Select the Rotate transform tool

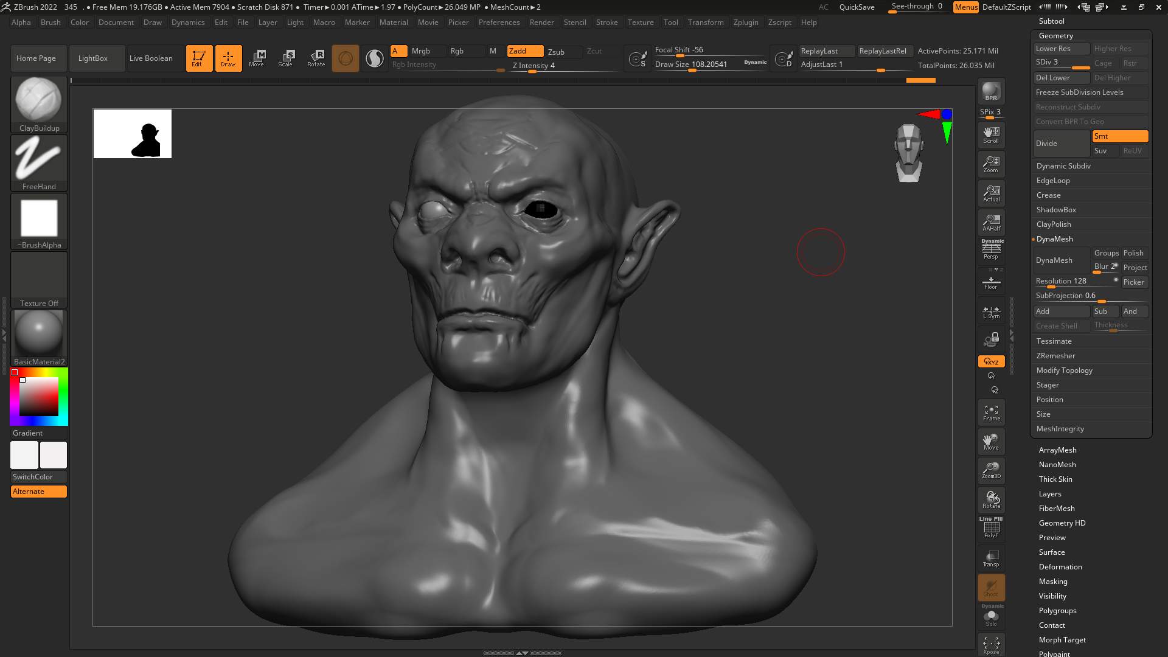point(316,58)
